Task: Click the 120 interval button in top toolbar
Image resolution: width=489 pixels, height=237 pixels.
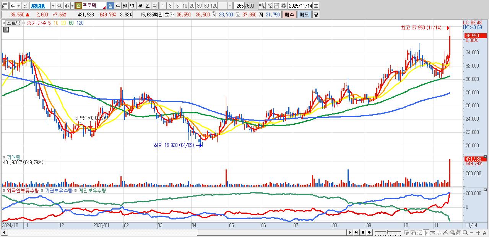Action: (214, 6)
